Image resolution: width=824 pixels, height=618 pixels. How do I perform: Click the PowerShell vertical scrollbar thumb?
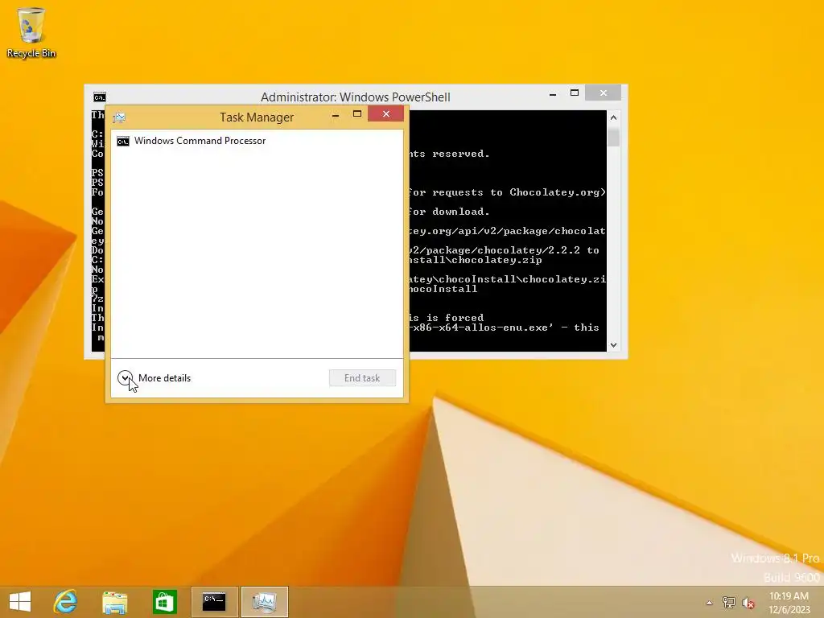pyautogui.click(x=613, y=136)
